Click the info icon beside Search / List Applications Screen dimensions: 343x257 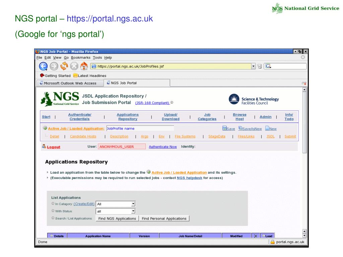click(53, 218)
